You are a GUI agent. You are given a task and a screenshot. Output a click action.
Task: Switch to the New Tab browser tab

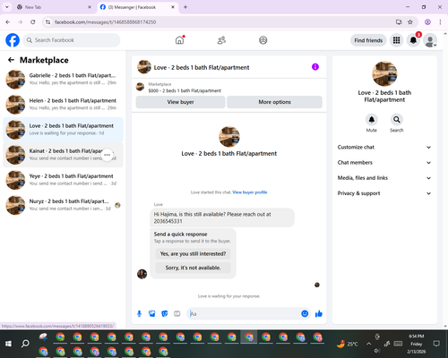coord(55,7)
